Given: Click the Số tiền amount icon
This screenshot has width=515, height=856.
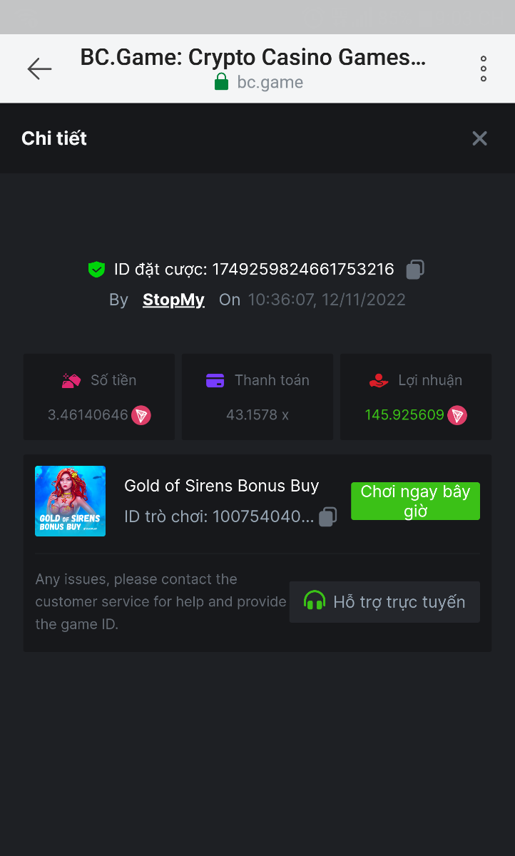Looking at the screenshot, I should pyautogui.click(x=71, y=381).
